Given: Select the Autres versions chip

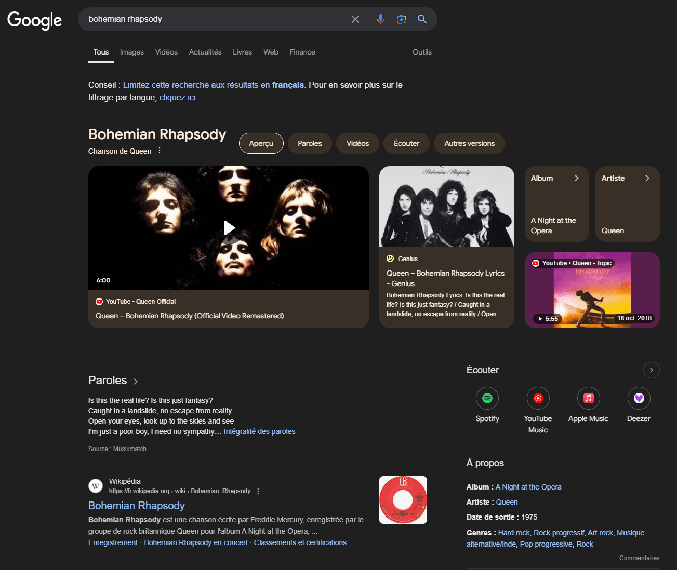Looking at the screenshot, I should [x=469, y=143].
